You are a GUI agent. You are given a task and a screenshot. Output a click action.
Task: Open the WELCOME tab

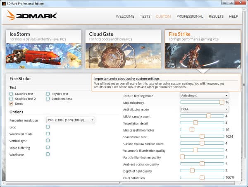pos(125,17)
